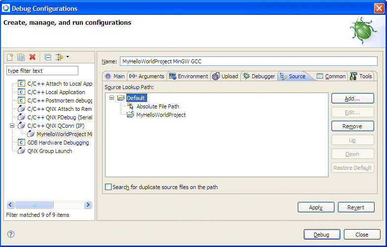Select Absolute File Path source entry
Screen dimensions: 387x247
(x=157, y=106)
